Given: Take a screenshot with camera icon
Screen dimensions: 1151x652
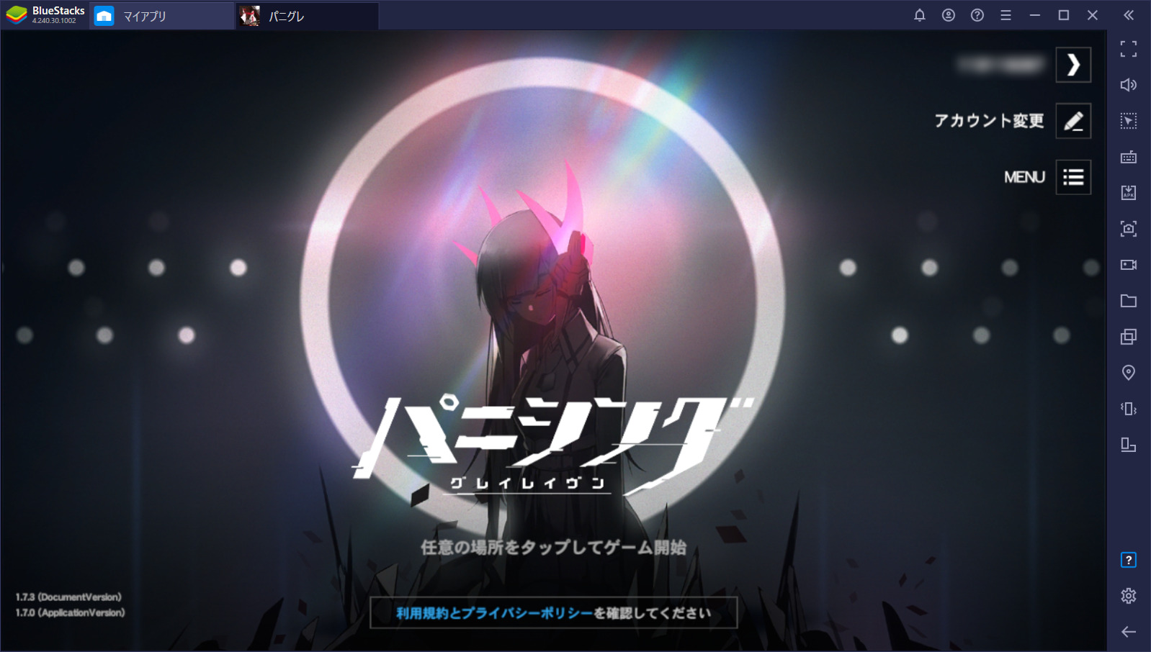Looking at the screenshot, I should pos(1129,229).
